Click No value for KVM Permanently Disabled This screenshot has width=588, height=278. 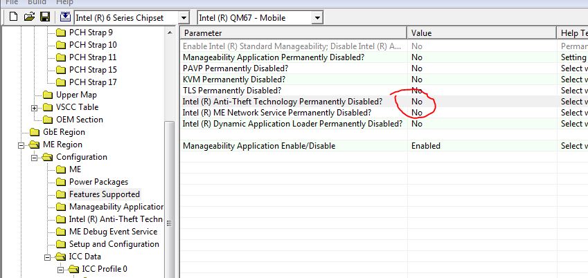(417, 80)
